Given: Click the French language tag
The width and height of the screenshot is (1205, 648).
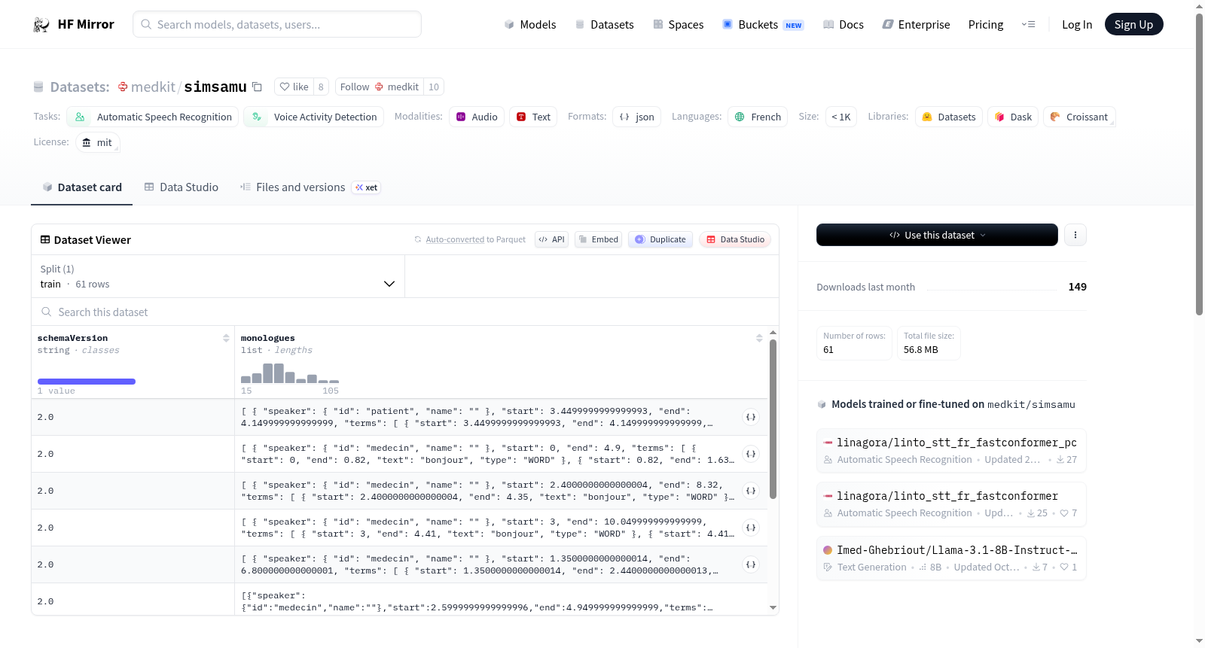Looking at the screenshot, I should point(758,117).
